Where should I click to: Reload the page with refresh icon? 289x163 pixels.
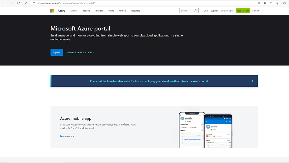coord(19,3)
